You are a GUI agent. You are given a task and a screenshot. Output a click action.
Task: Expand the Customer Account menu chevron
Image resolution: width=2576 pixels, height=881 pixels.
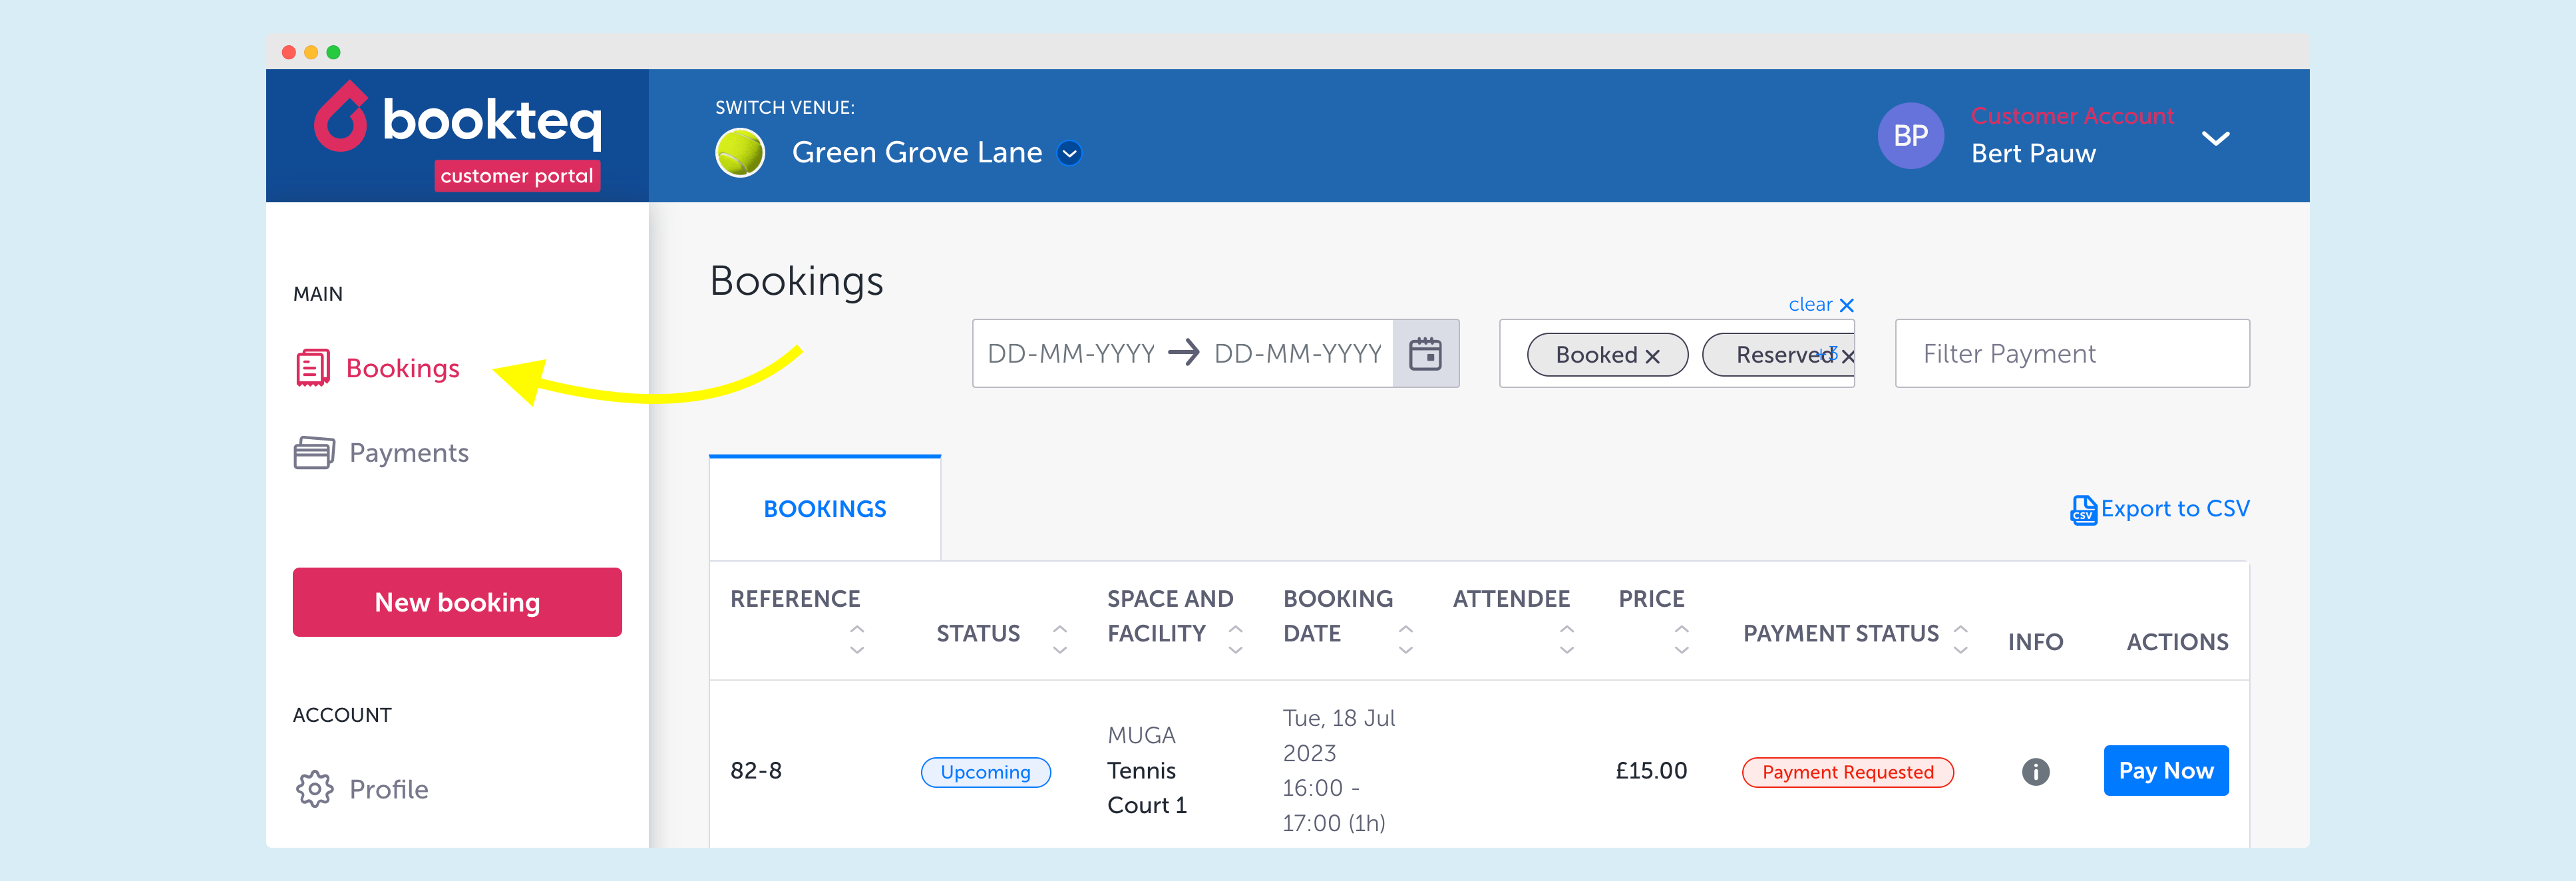pyautogui.click(x=2216, y=138)
